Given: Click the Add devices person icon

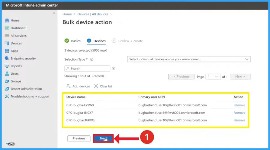Looking at the screenshot, I should point(68,86).
